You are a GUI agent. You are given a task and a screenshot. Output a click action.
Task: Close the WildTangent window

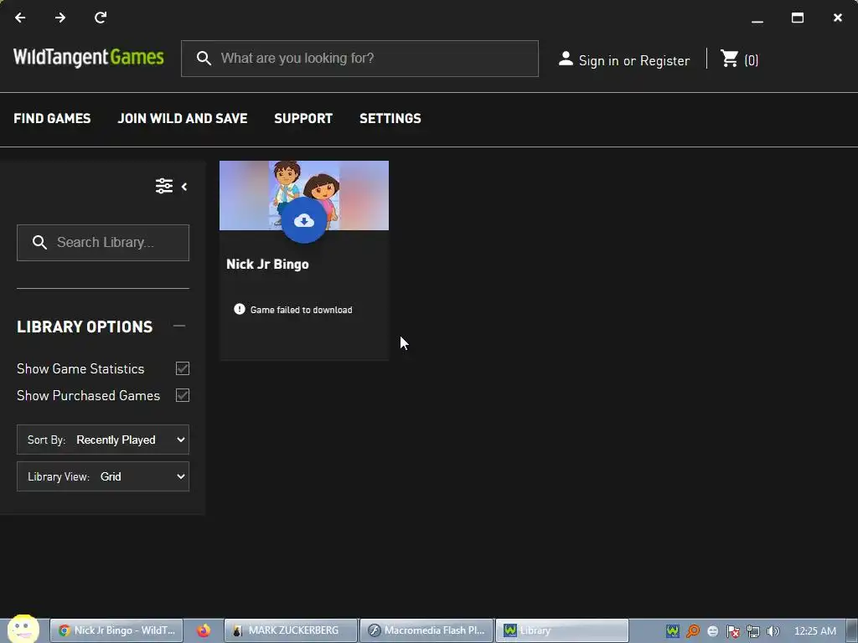click(837, 18)
